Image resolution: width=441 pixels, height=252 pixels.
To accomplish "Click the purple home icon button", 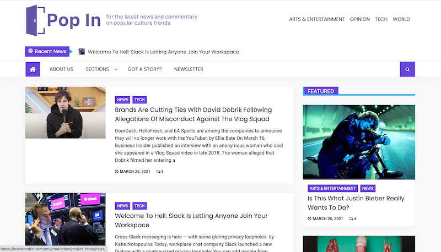I will (33, 69).
